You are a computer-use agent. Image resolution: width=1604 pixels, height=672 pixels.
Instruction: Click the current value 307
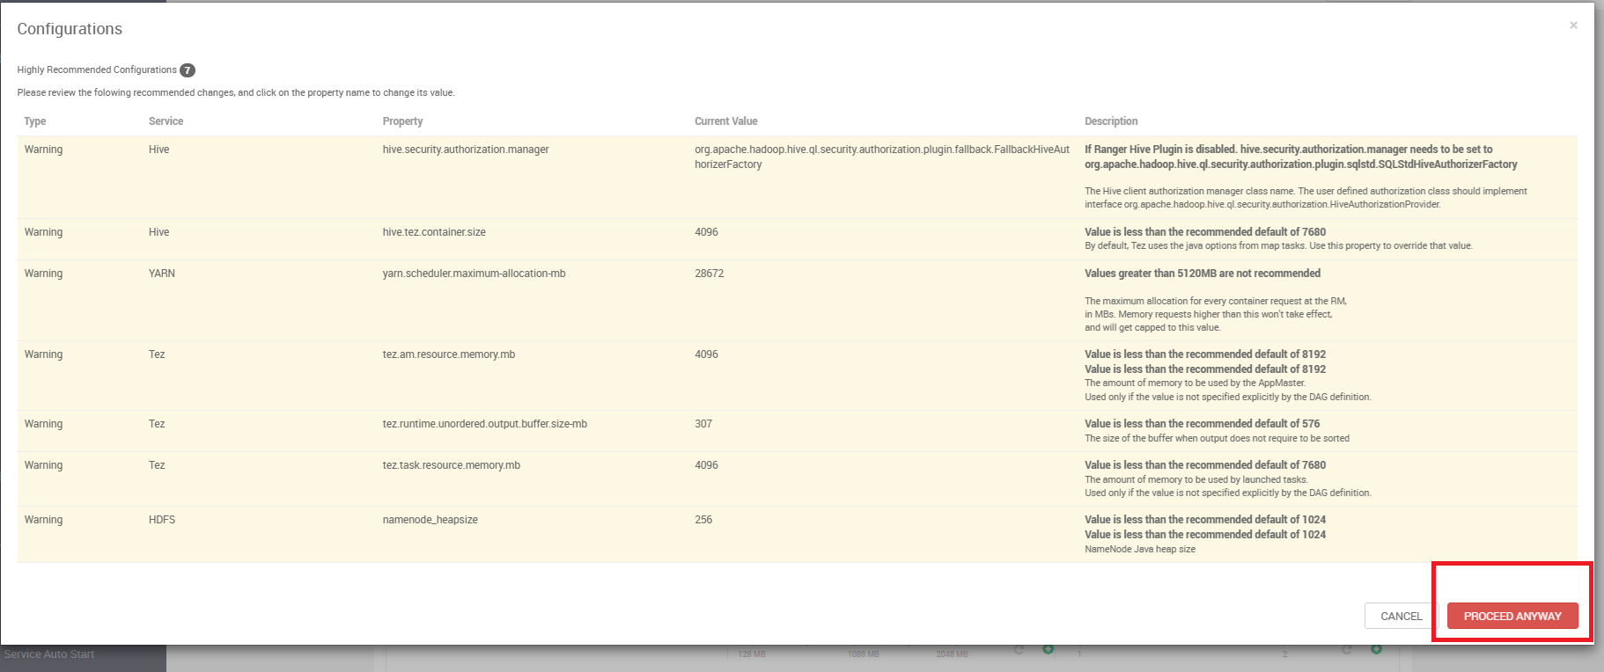pos(703,424)
